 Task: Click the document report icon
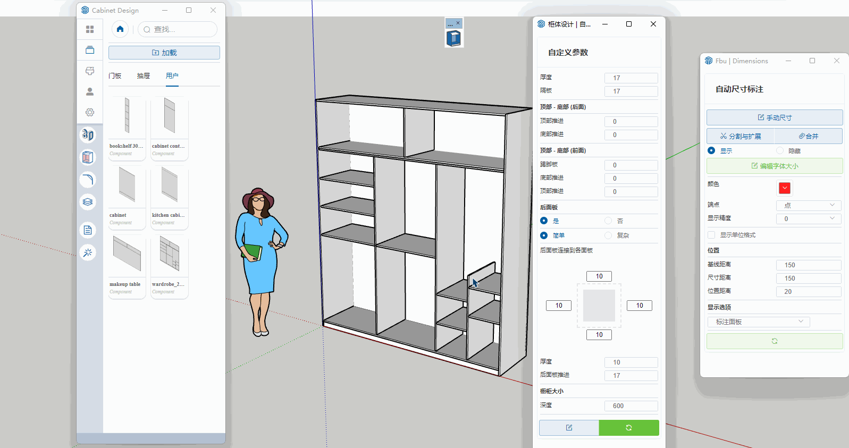coord(88,230)
